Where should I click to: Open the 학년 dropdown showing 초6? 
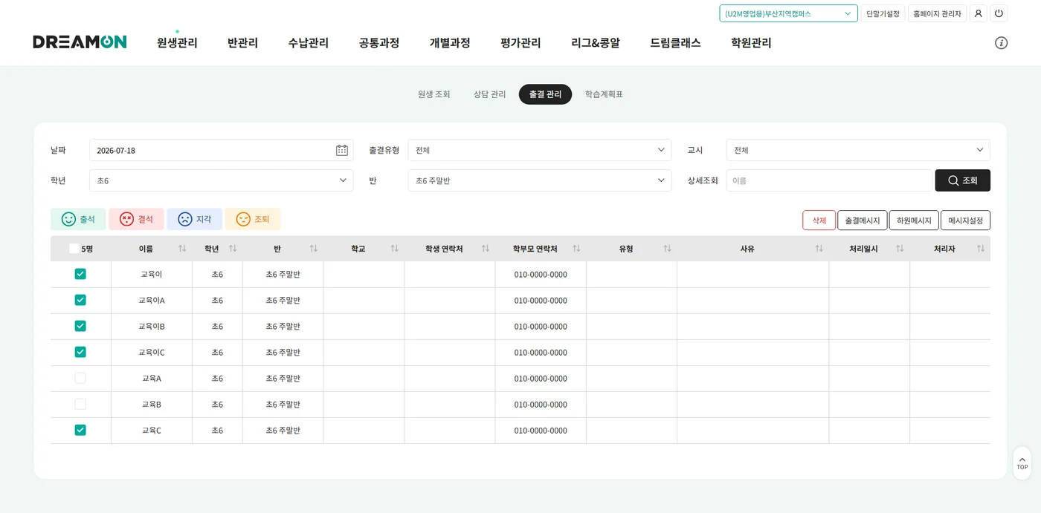(222, 180)
